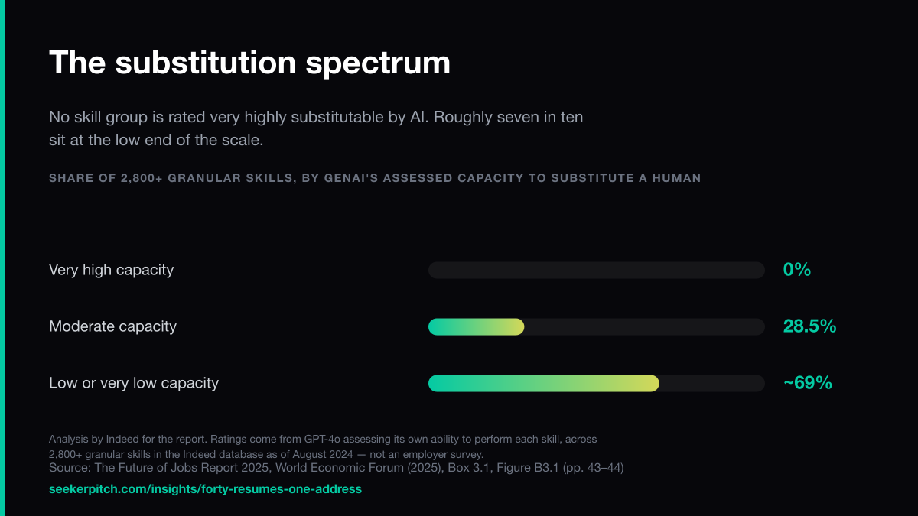Click the unfilled track of the Moderate capacity bar
The height and width of the screenshot is (516, 918).
tap(645, 326)
